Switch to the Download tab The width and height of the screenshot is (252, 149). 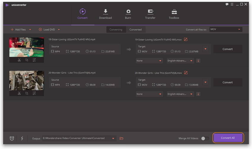pyautogui.click(x=105, y=14)
